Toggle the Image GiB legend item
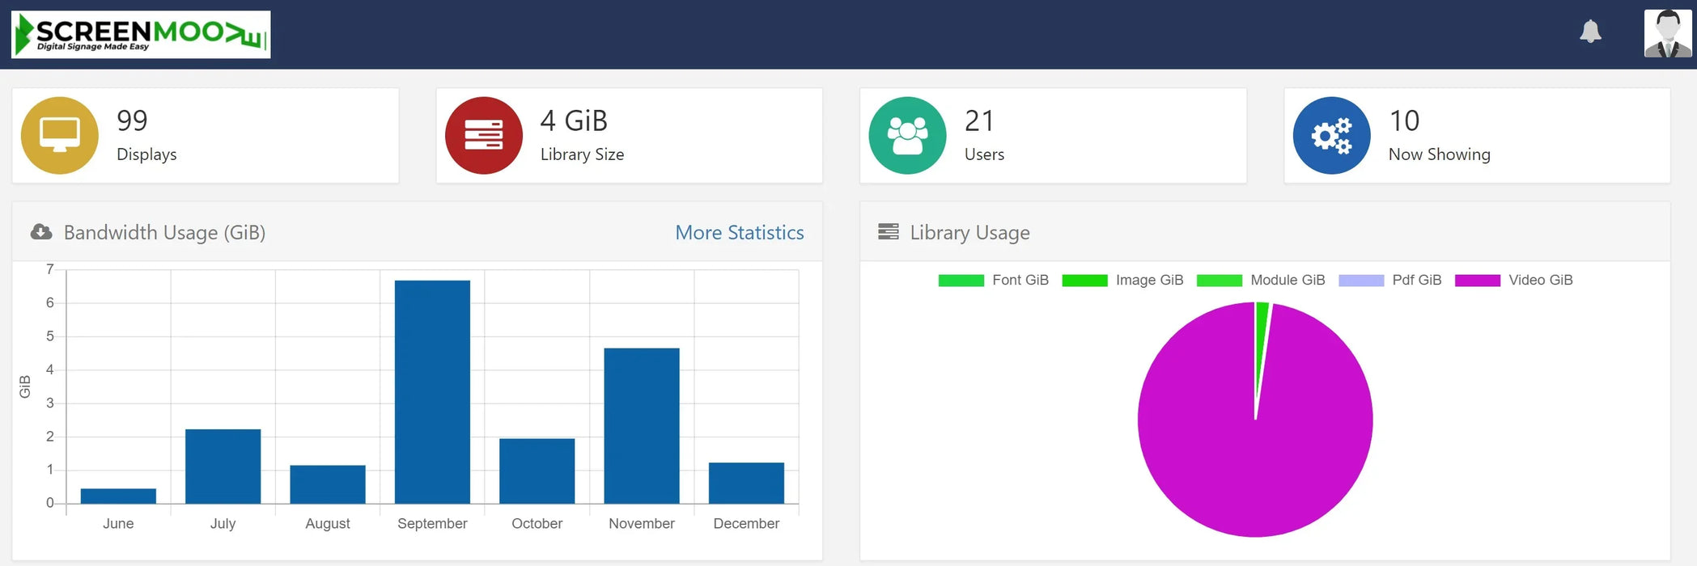1697x566 pixels. click(x=1122, y=281)
